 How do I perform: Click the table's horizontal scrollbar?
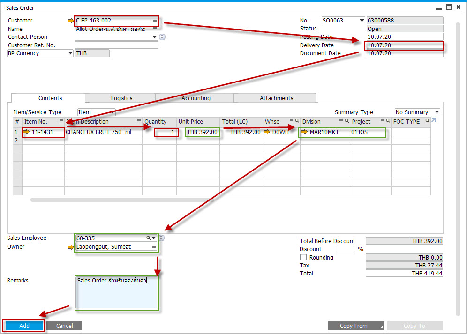click(x=121, y=200)
